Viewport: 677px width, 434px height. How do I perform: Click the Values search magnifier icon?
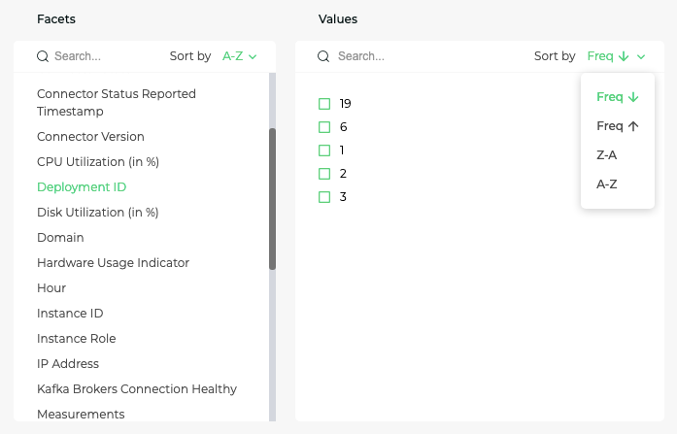click(x=323, y=56)
